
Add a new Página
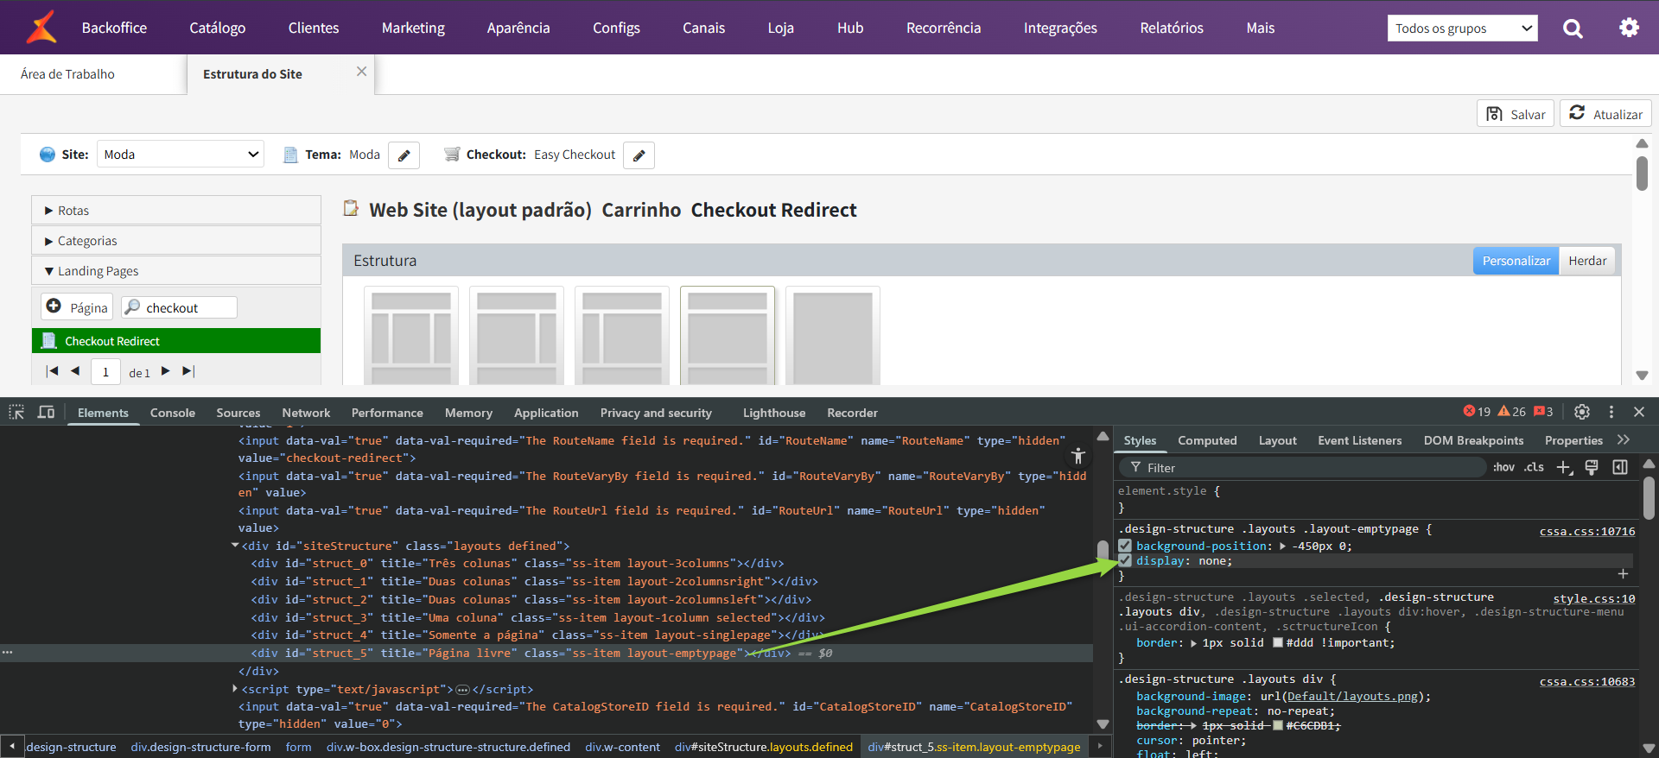[x=77, y=307]
